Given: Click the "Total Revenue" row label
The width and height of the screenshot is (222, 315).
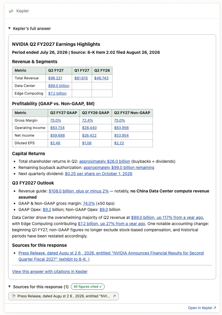Looking at the screenshot, I should point(27,78).
